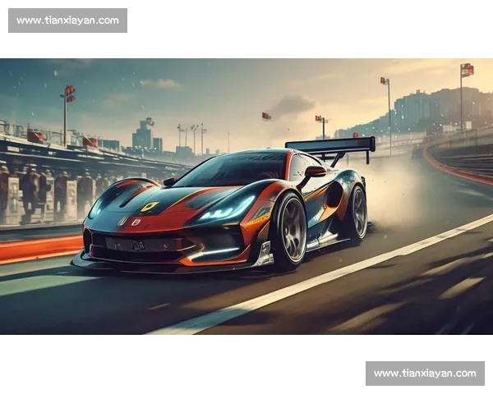Screen dimensions: 493x394
Task: Click the red flag on the left pole
Action: (x=69, y=91)
